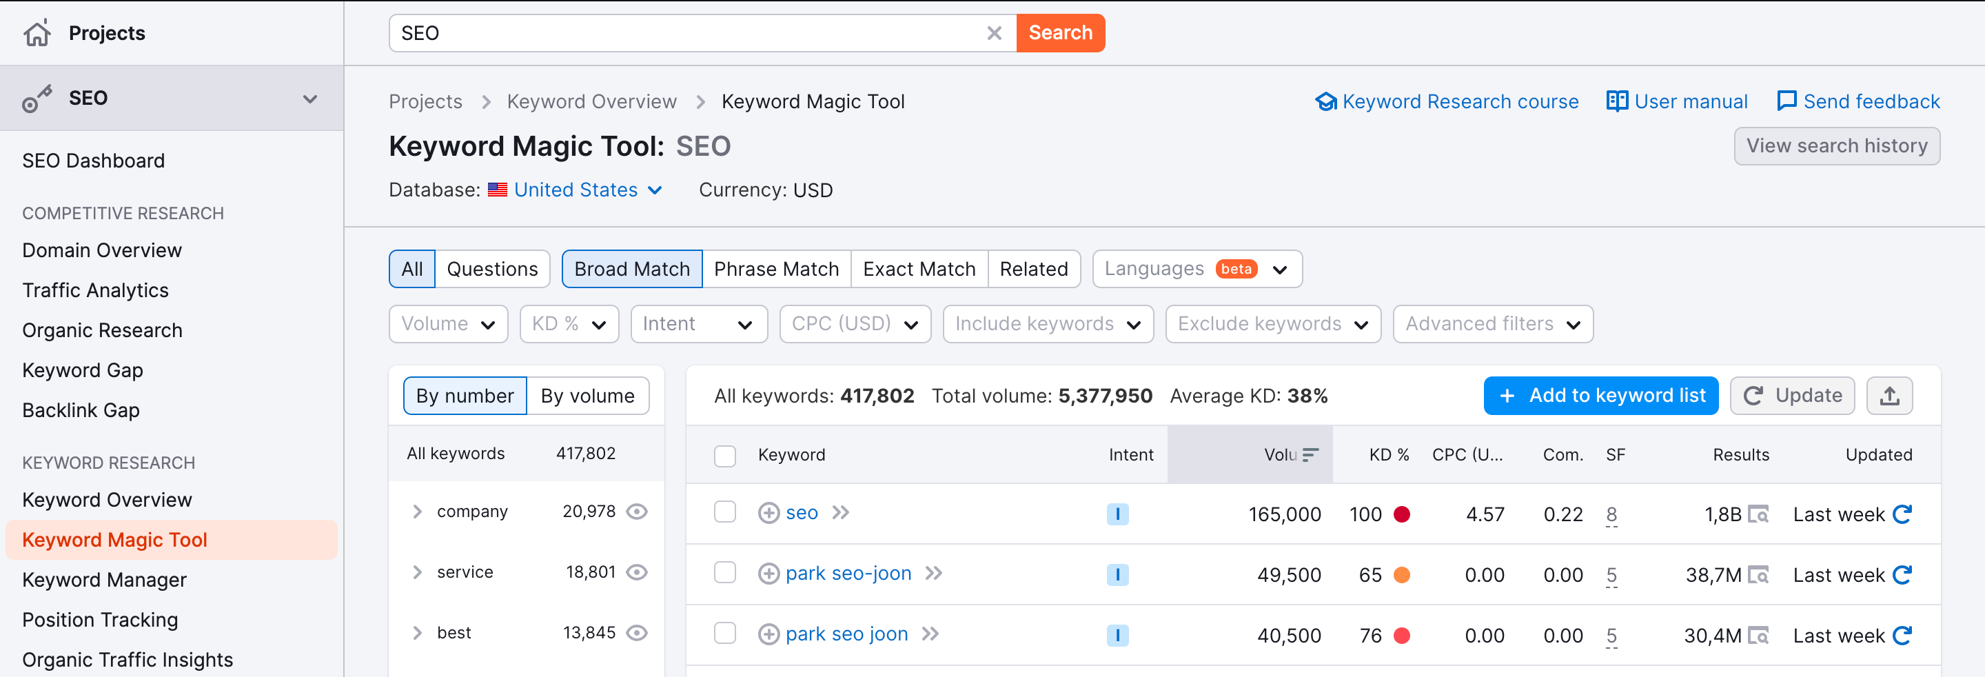Open Domain Overview in sidebar
This screenshot has width=1985, height=677.
point(103,250)
